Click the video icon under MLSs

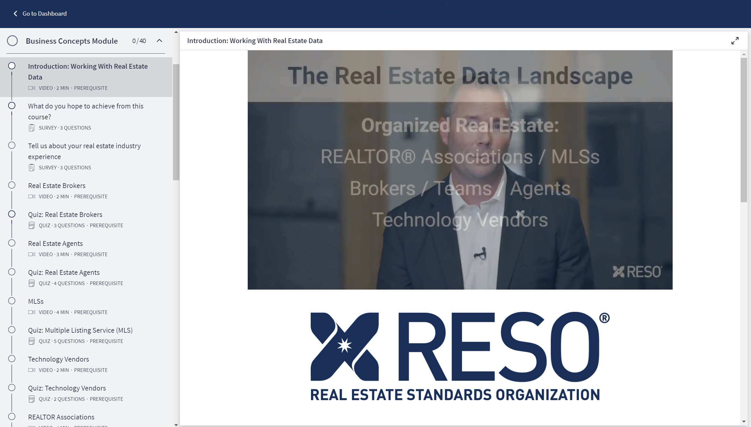coord(31,312)
